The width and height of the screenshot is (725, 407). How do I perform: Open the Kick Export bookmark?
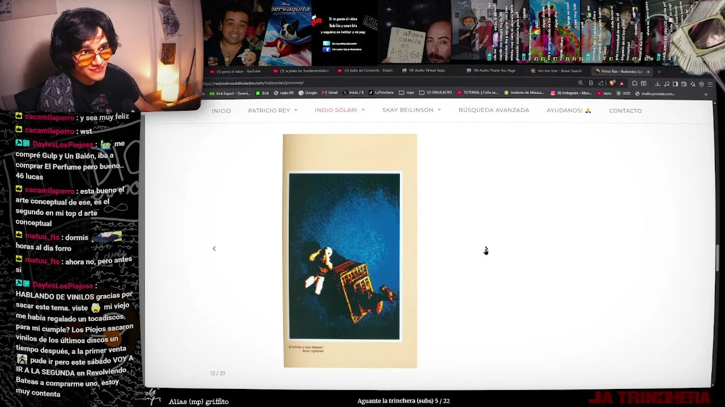point(229,93)
